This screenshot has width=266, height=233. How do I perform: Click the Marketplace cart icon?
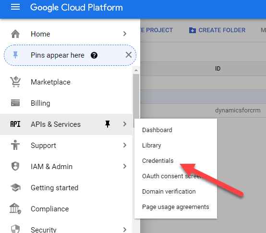pyautogui.click(x=15, y=82)
